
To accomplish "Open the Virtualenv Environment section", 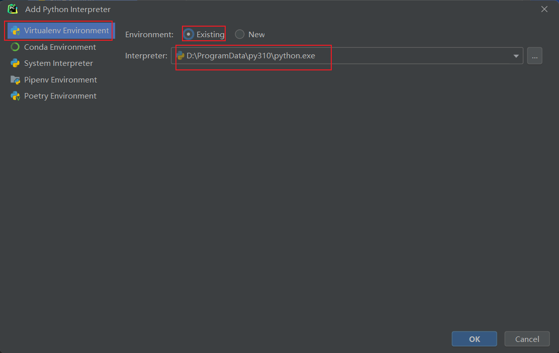I will [x=60, y=31].
